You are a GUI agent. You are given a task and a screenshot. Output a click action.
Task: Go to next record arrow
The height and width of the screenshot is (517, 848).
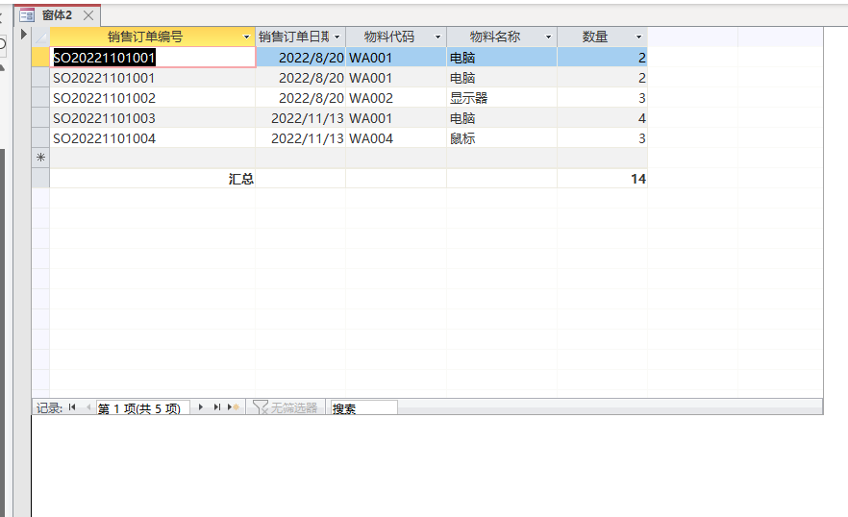click(201, 407)
